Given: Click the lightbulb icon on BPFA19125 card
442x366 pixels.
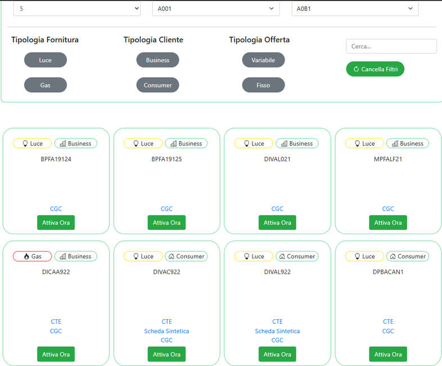Looking at the screenshot, I should point(136,144).
